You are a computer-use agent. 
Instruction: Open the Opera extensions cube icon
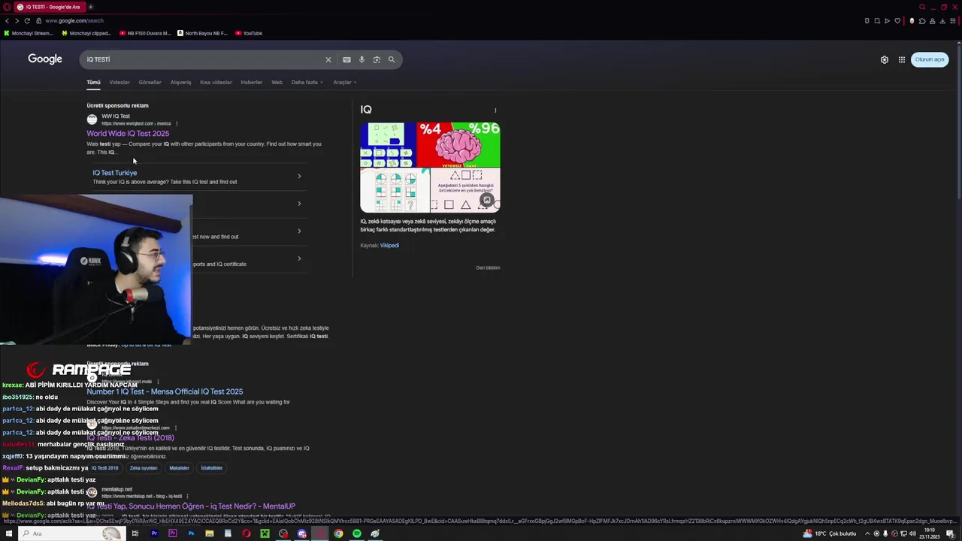coord(922,20)
